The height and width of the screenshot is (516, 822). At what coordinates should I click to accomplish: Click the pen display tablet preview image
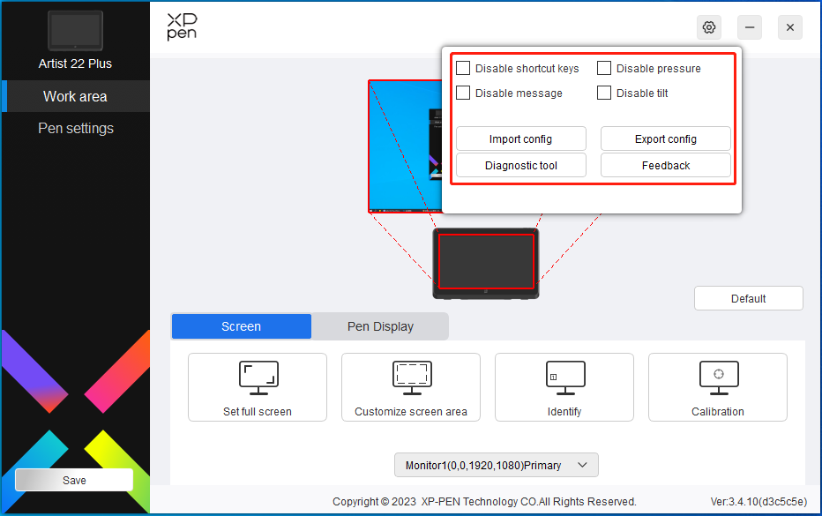(x=486, y=263)
